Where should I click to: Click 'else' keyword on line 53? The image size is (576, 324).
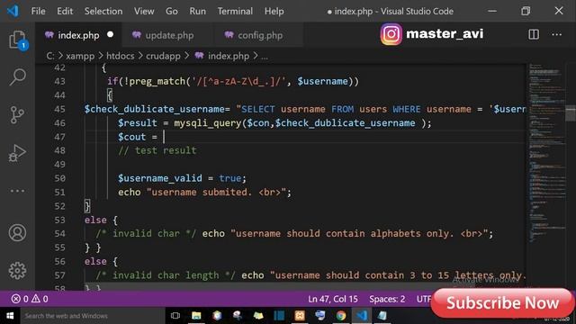tap(95, 220)
